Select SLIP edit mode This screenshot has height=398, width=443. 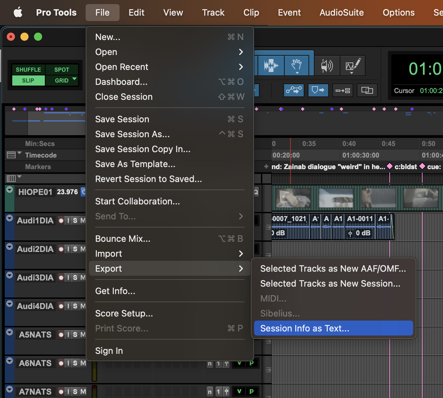pos(28,80)
